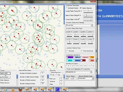Select 4 under Number of Locators
This screenshot has height=92, width=123.
coord(75,66)
